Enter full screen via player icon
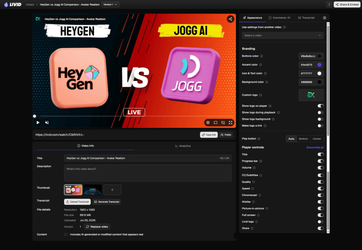This screenshot has height=250, width=362. (x=230, y=123)
